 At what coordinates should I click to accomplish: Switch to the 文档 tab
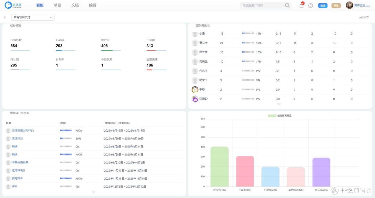tap(75, 5)
